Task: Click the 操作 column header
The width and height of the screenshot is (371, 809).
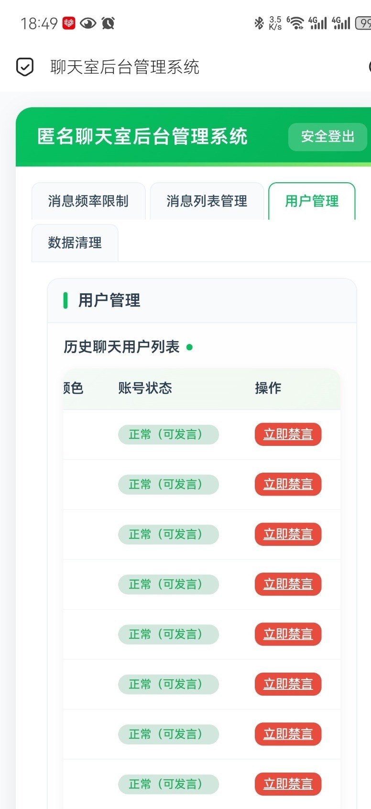Action: (268, 388)
